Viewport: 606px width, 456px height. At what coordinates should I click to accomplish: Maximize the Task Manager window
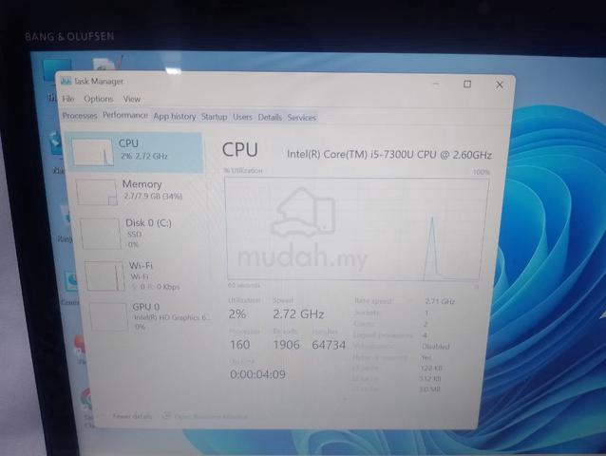point(467,84)
